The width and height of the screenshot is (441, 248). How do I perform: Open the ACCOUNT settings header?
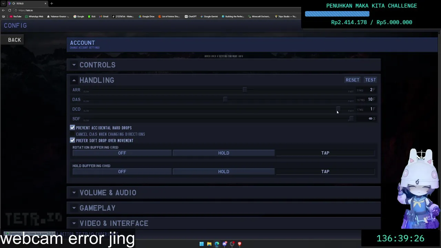tap(252, 45)
